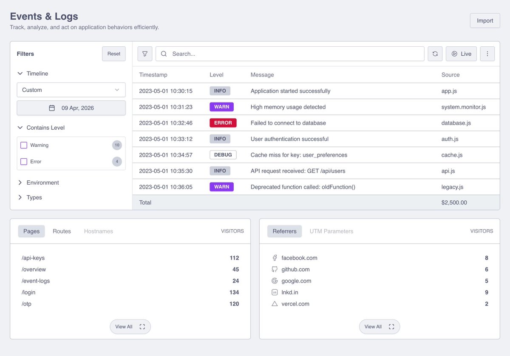The width and height of the screenshot is (510, 356).
Task: Click View All under Pages list
Action: click(x=130, y=327)
